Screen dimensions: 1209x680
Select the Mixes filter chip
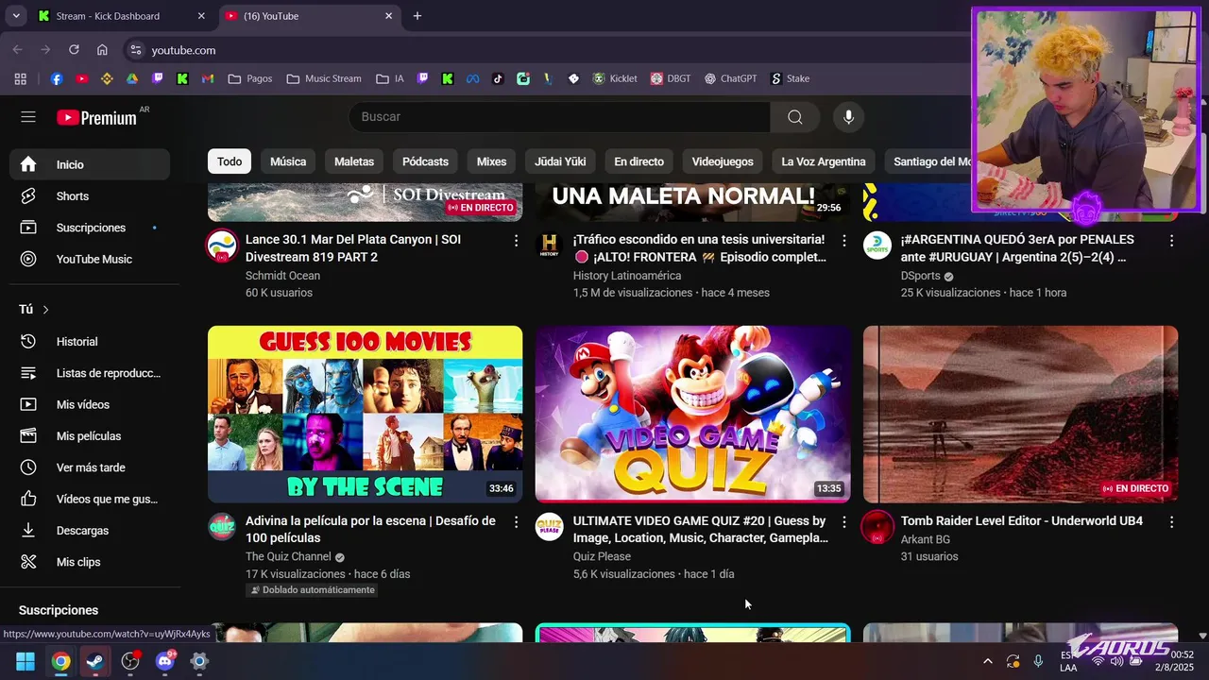[x=491, y=161]
